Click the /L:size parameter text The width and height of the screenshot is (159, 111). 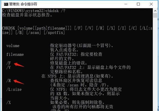(x=14, y=89)
